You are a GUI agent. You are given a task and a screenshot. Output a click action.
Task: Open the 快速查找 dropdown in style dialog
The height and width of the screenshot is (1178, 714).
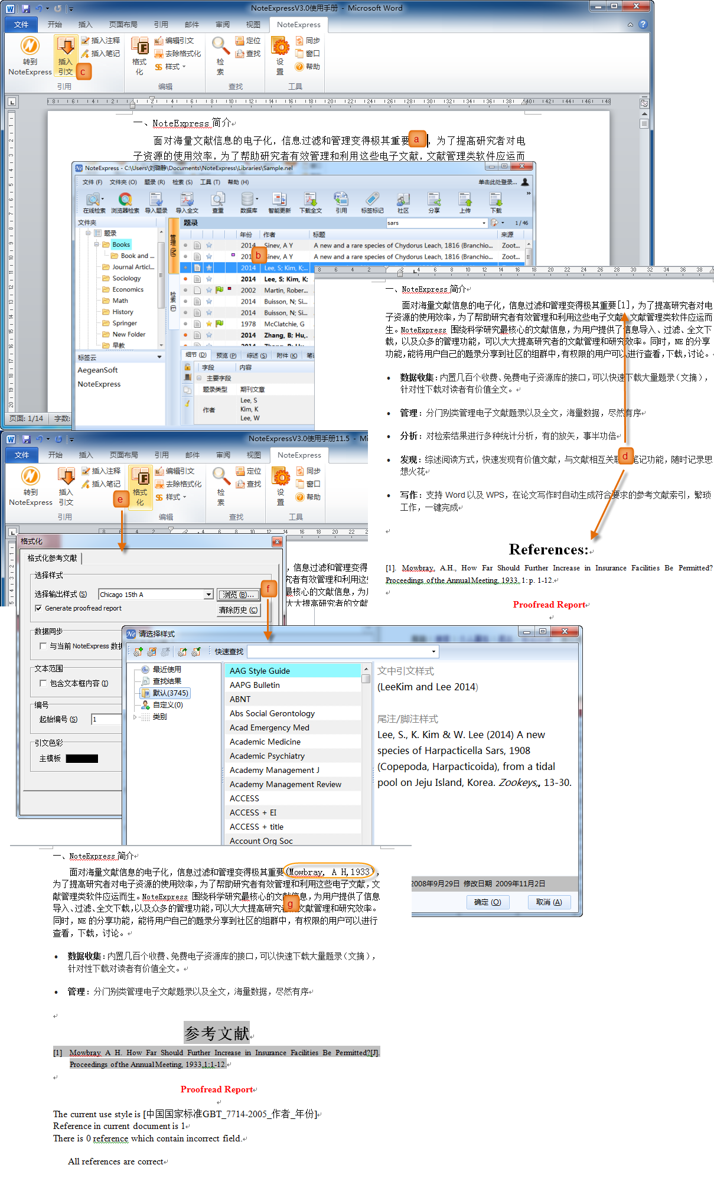click(x=434, y=652)
